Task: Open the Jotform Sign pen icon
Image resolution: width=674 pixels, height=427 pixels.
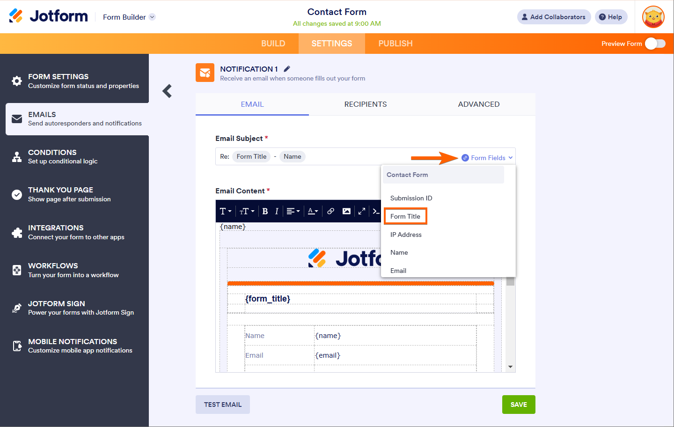Action: click(x=17, y=308)
